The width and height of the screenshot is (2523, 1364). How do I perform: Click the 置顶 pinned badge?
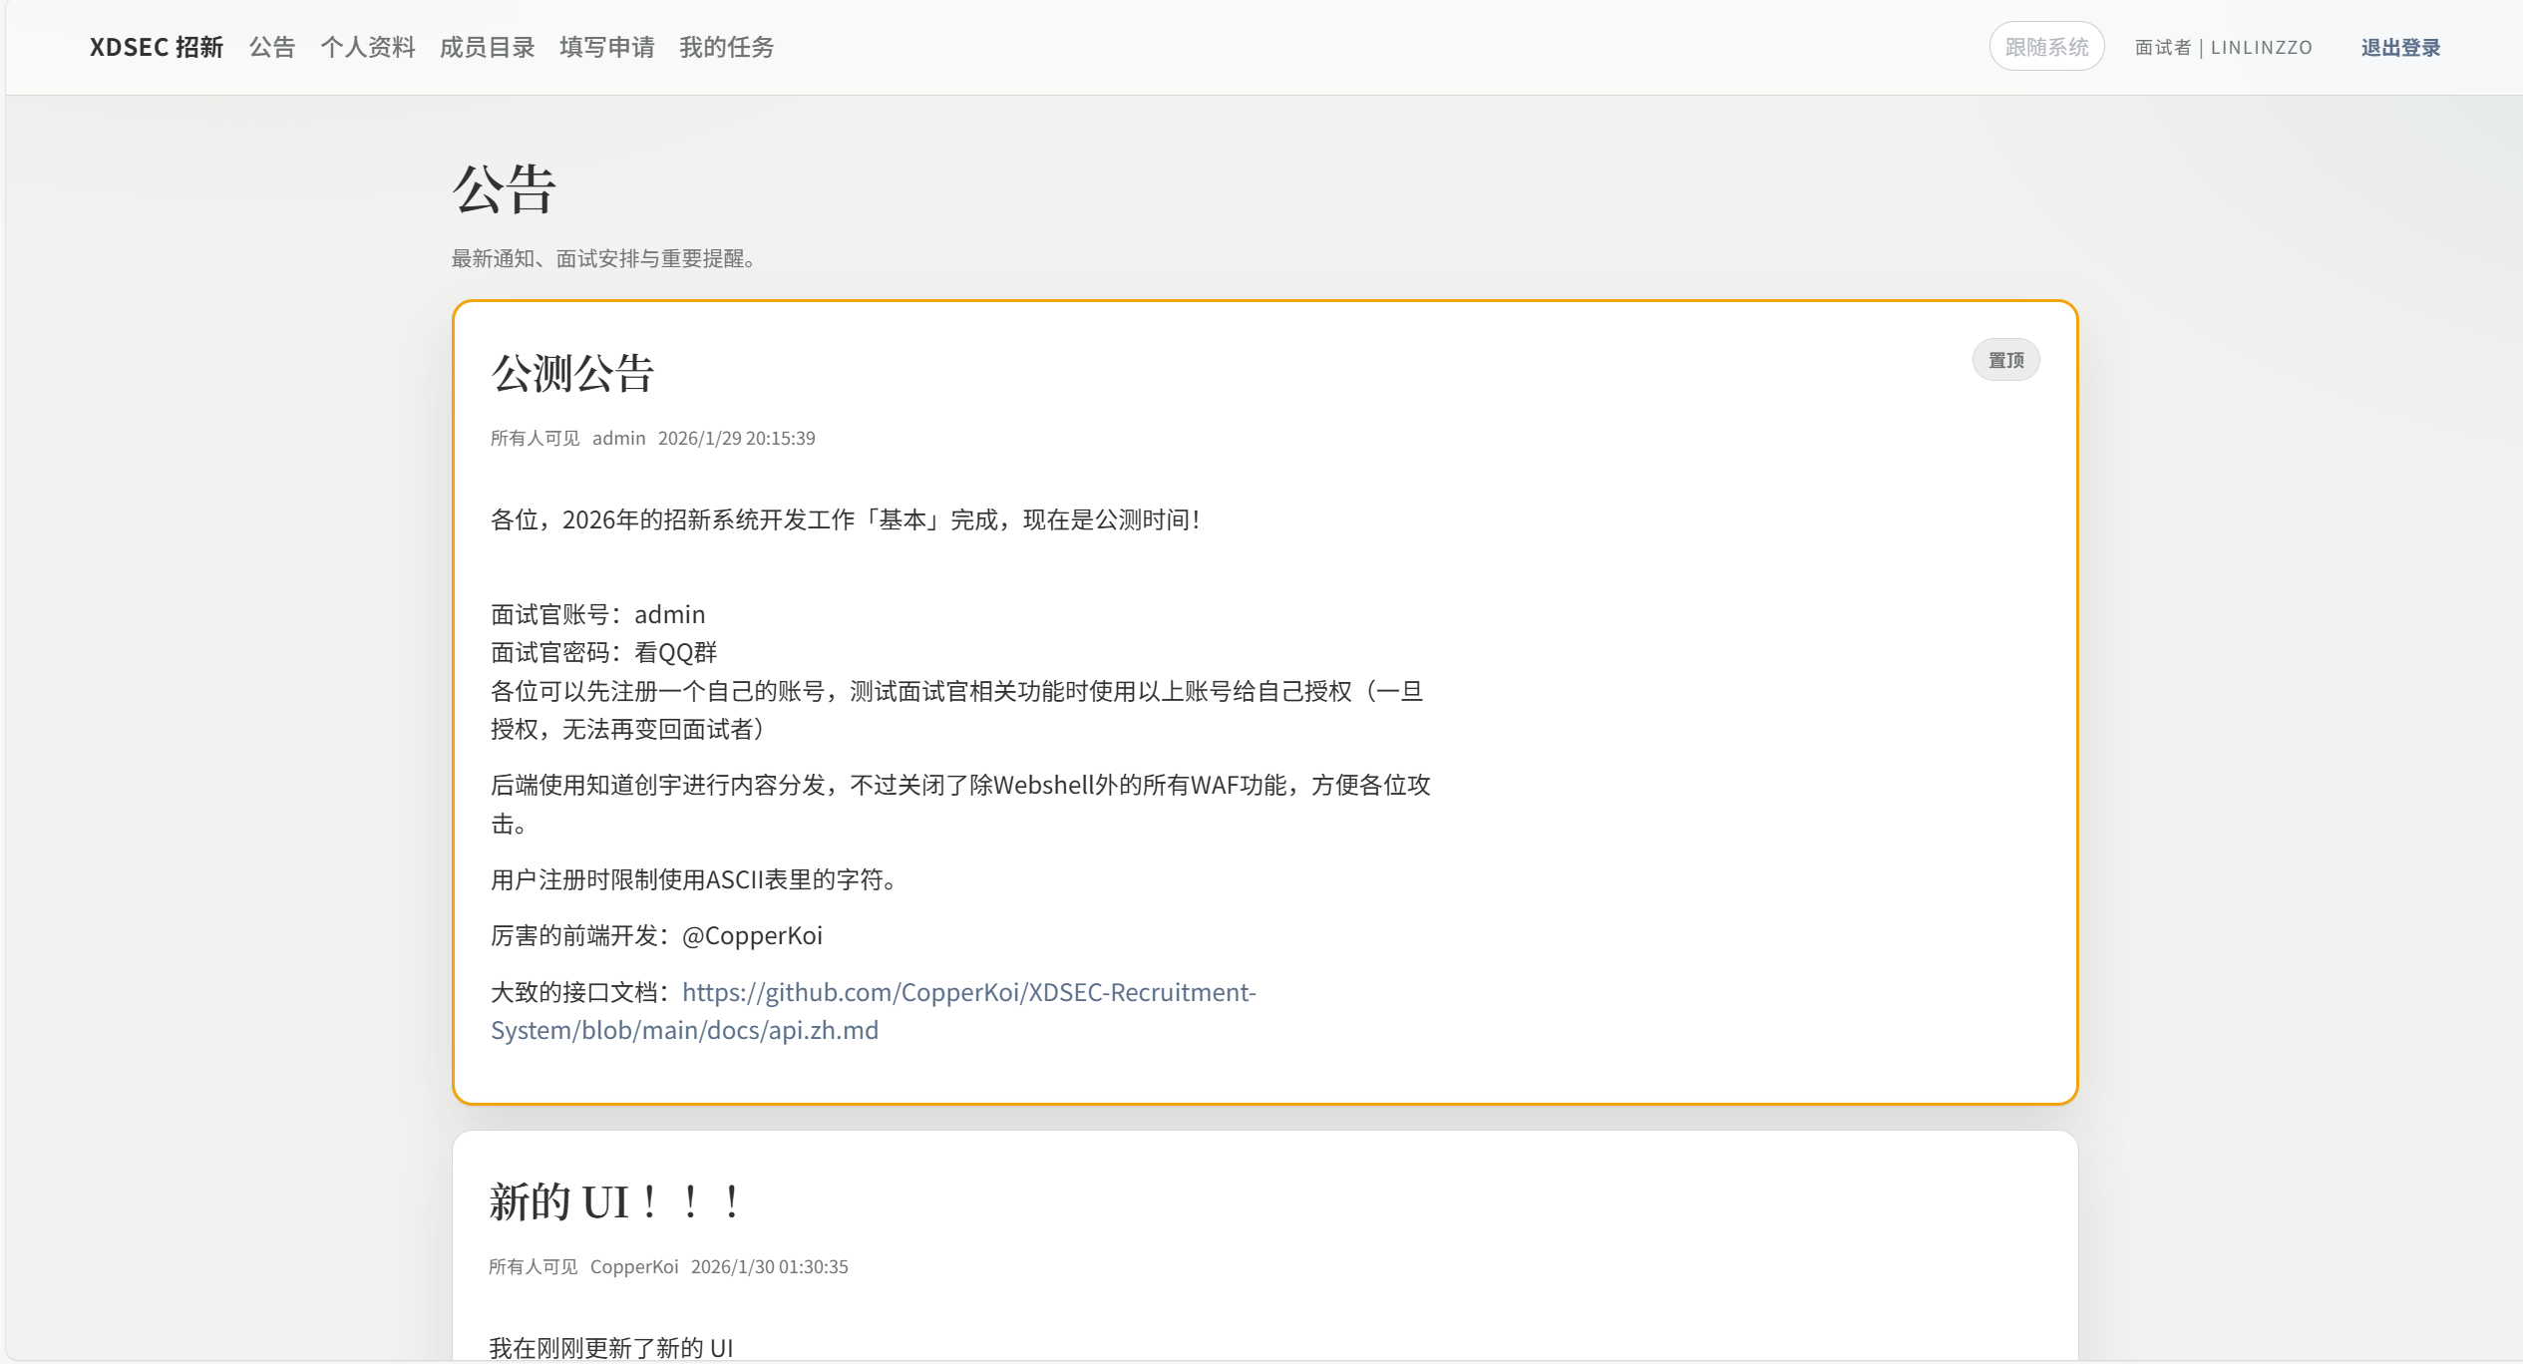[2005, 359]
